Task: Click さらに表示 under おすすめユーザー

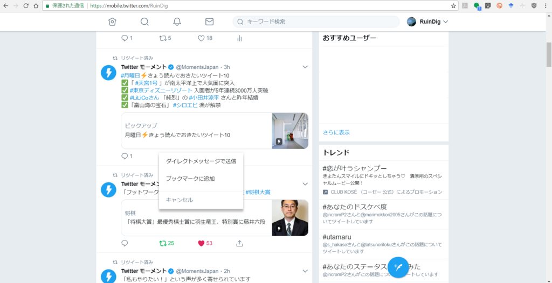Action: click(336, 132)
